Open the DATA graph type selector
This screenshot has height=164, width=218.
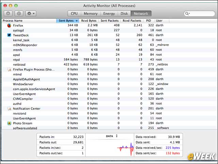pyautogui.click(x=112, y=136)
